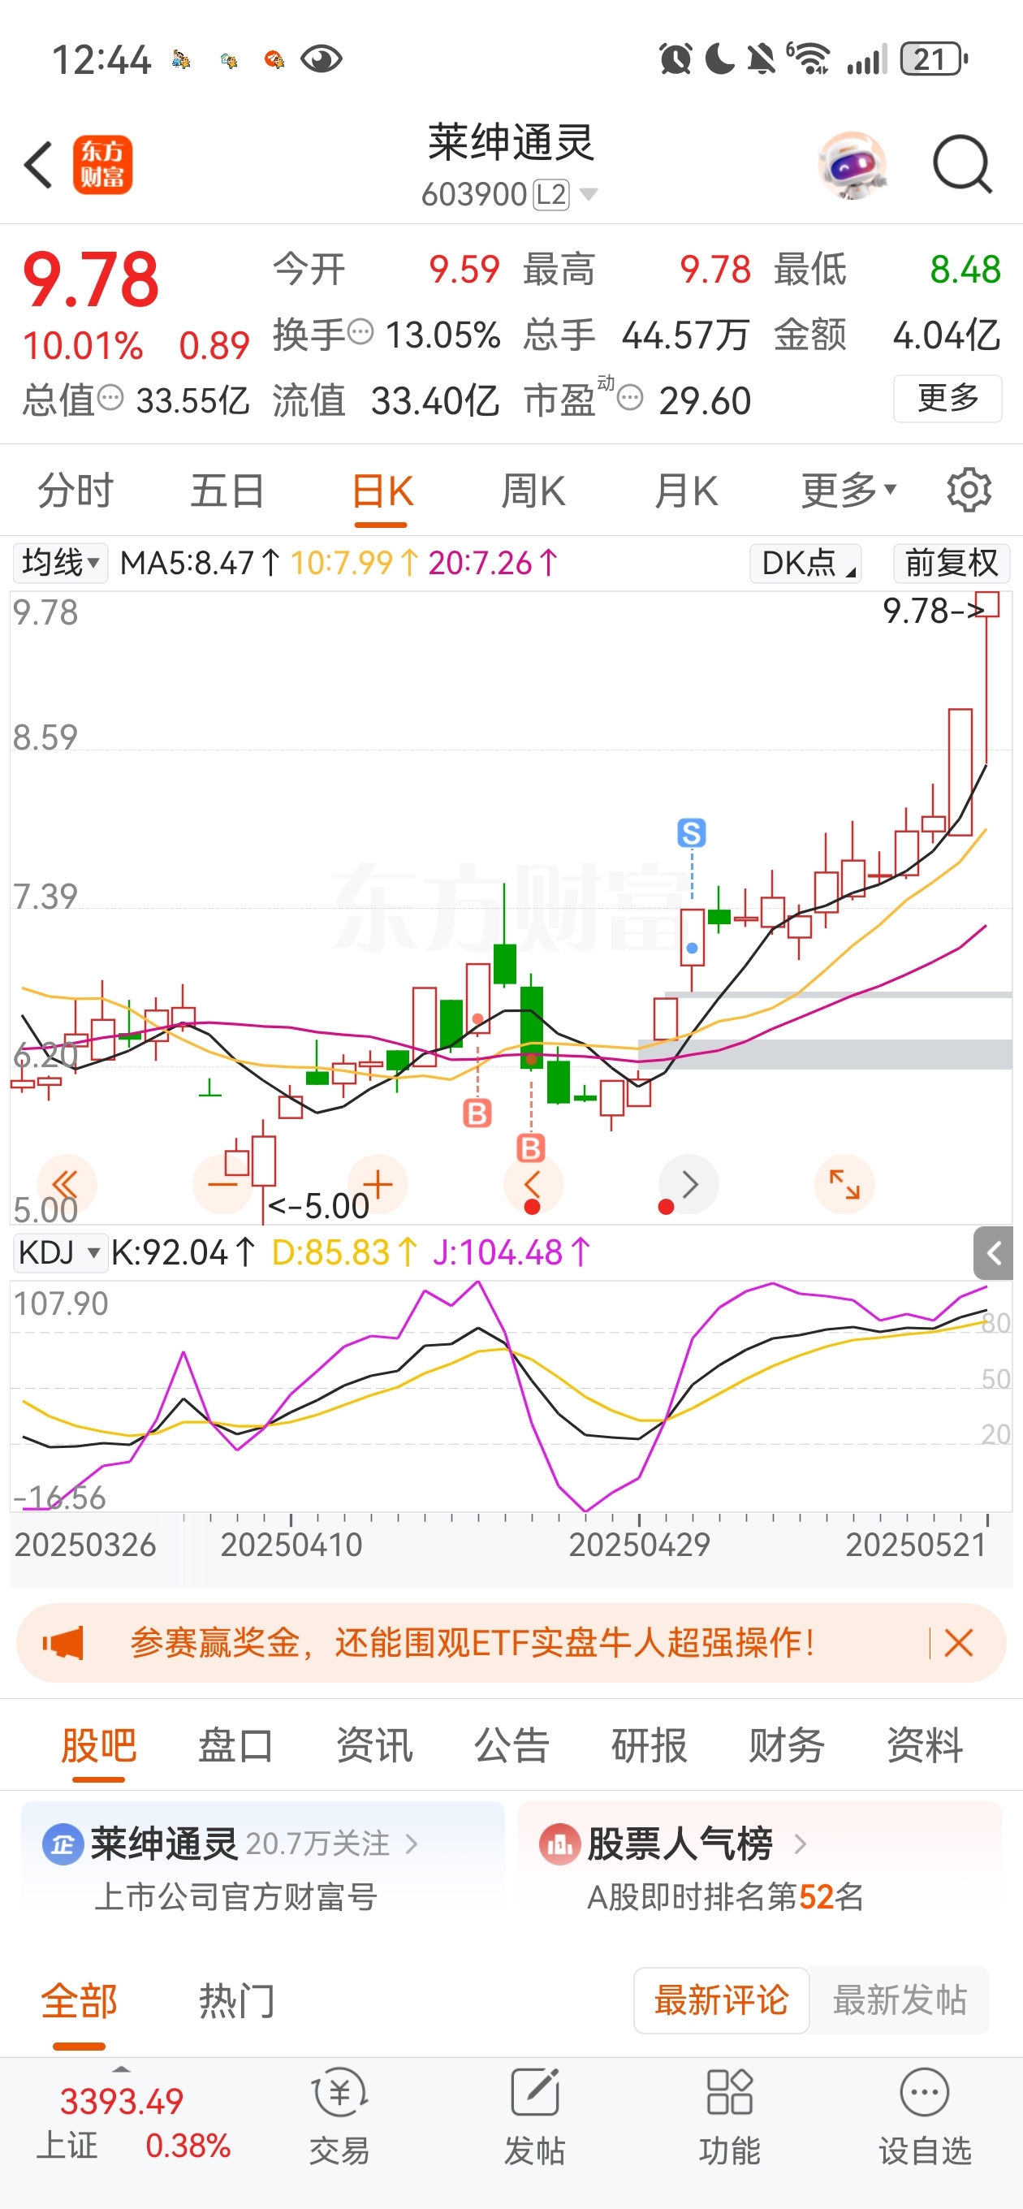Image resolution: width=1023 pixels, height=2209 pixels.
Task: Open the 东方财富 logo home icon
Action: click(x=103, y=165)
